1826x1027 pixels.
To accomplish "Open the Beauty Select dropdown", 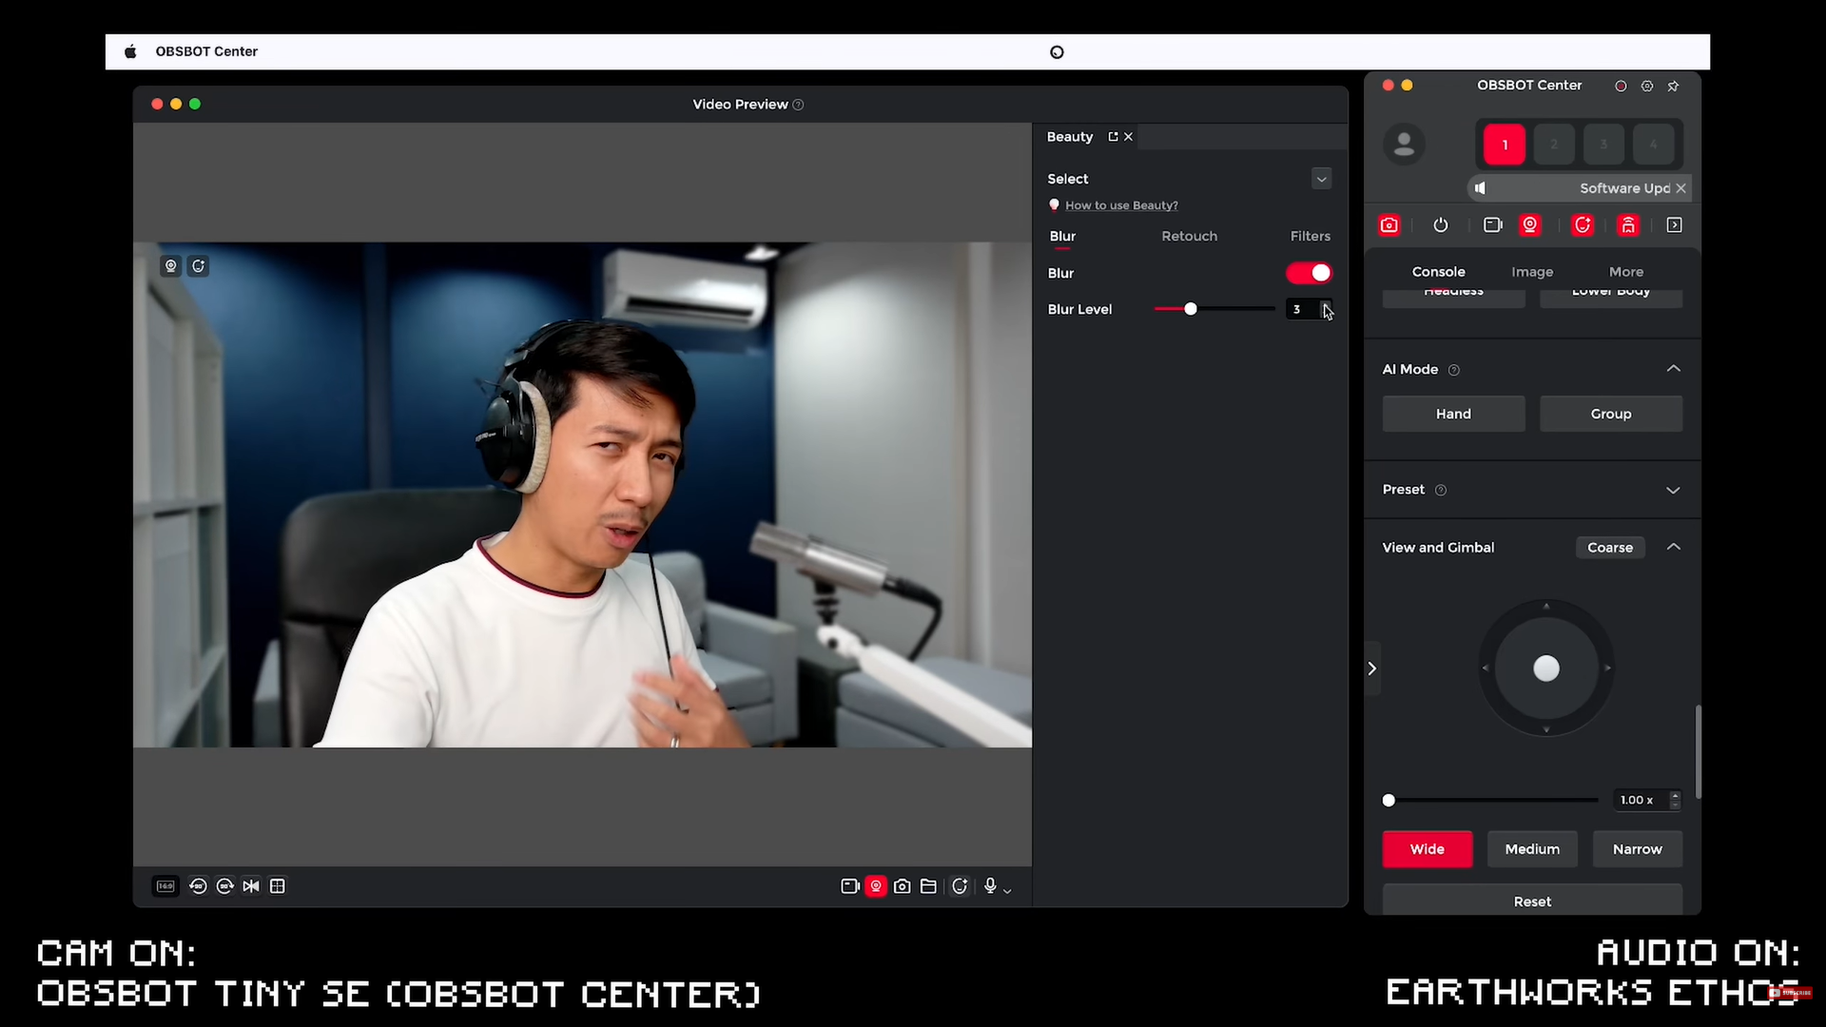I will (x=1321, y=179).
